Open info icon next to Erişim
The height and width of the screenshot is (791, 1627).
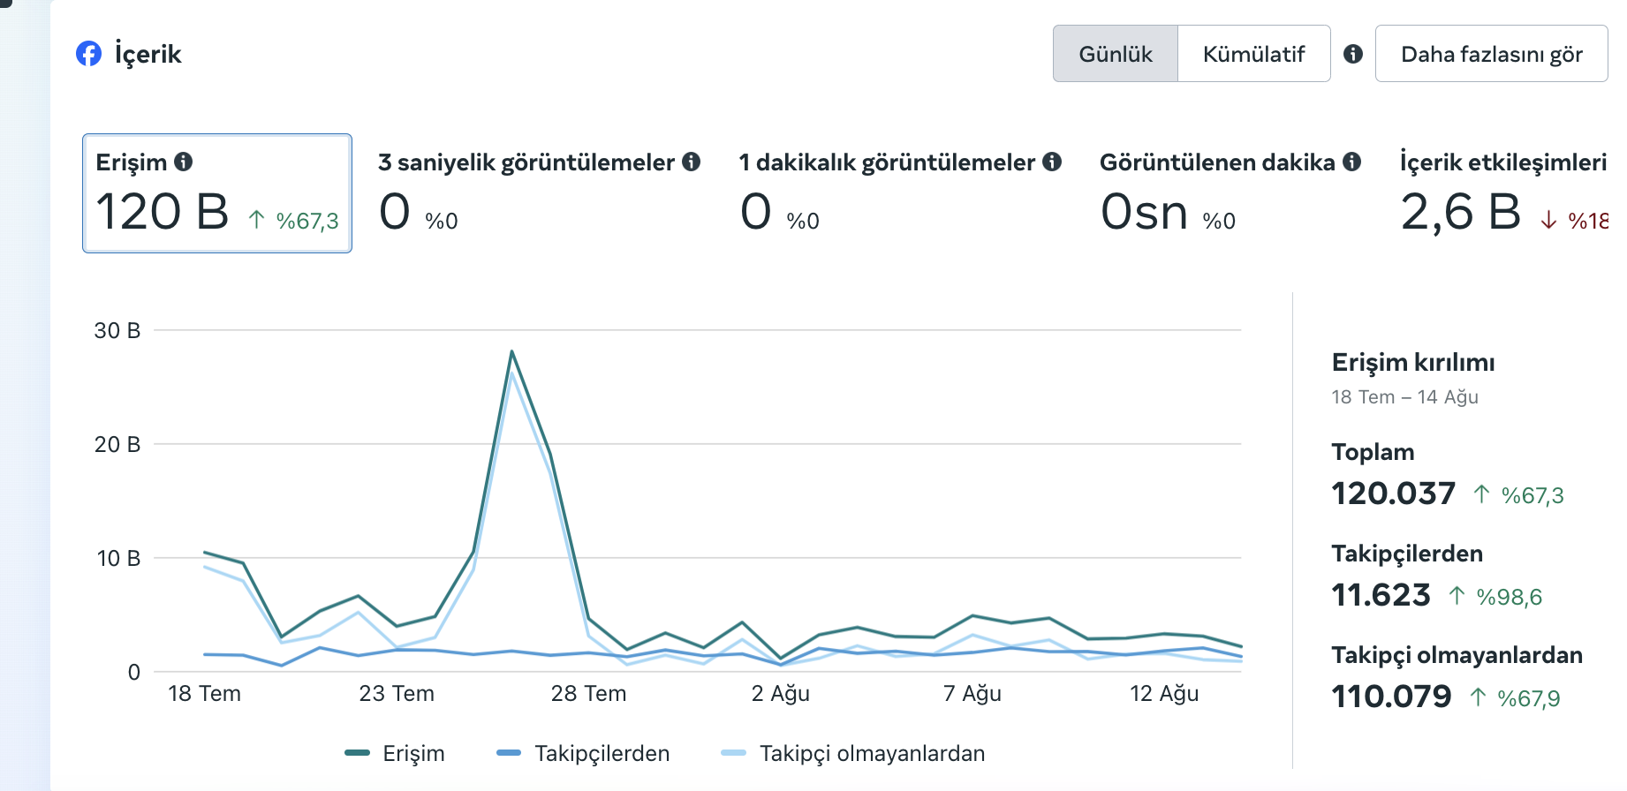tap(184, 162)
